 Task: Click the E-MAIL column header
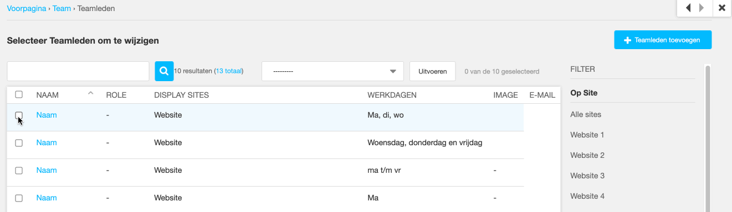pos(542,95)
